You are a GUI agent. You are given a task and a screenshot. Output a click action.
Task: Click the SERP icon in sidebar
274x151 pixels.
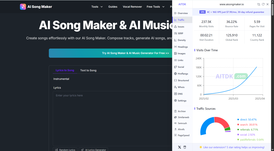coord(176,33)
